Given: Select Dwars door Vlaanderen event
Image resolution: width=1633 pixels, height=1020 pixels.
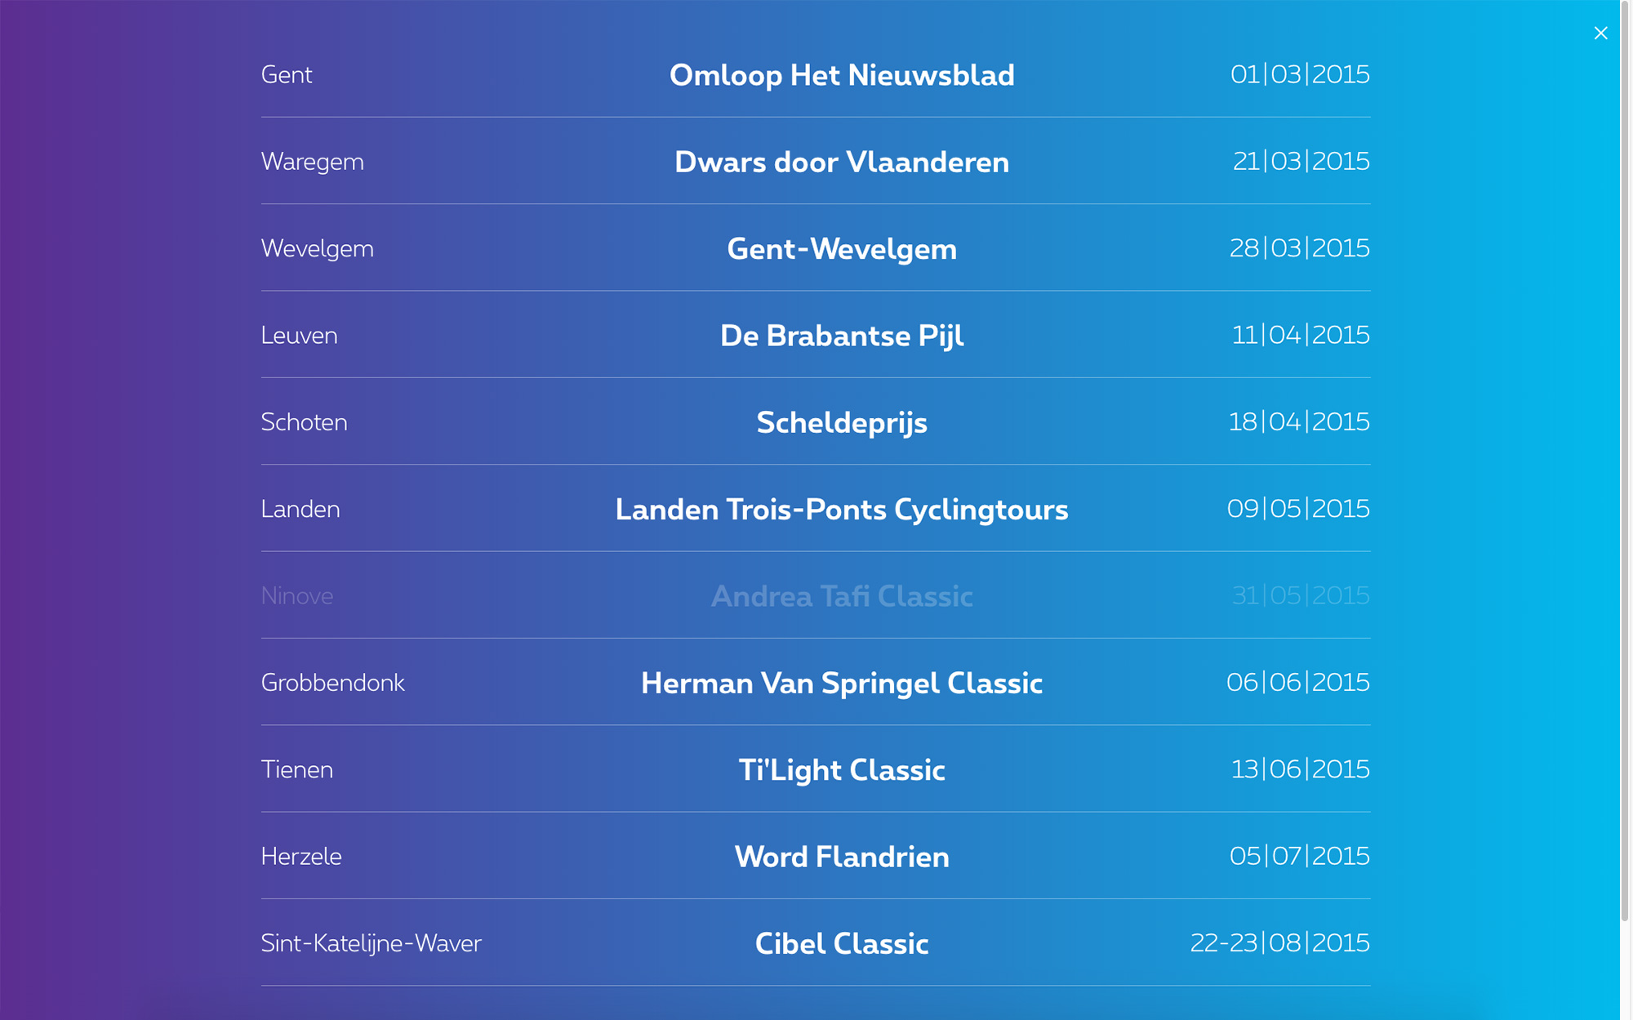Looking at the screenshot, I should tap(842, 162).
